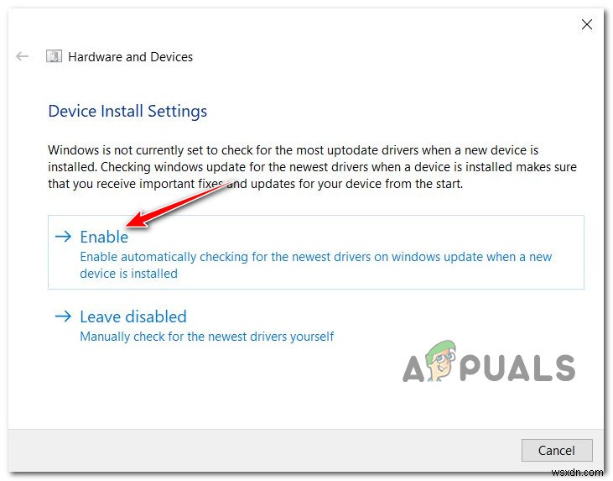Click the Windows is not currently set paragraph
The width and height of the screenshot is (613, 481).
point(312,167)
